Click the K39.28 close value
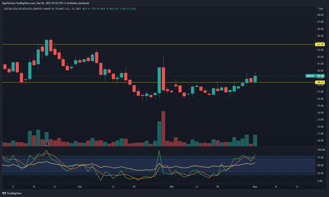329x197 pixels. pyautogui.click(x=114, y=9)
